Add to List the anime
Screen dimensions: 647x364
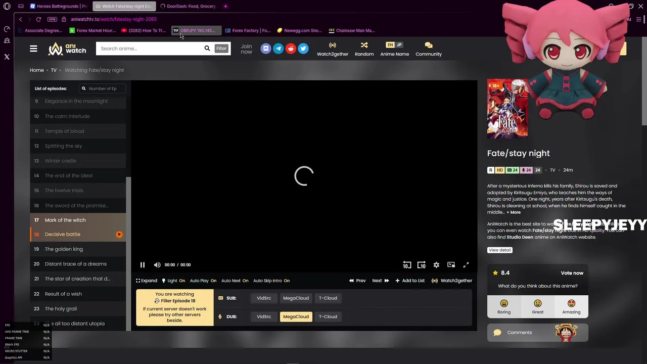(410, 281)
